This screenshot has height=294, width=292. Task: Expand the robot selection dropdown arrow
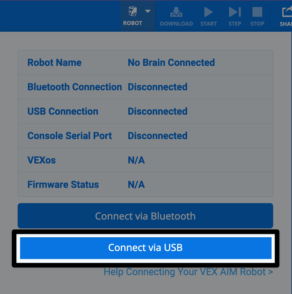[148, 11]
